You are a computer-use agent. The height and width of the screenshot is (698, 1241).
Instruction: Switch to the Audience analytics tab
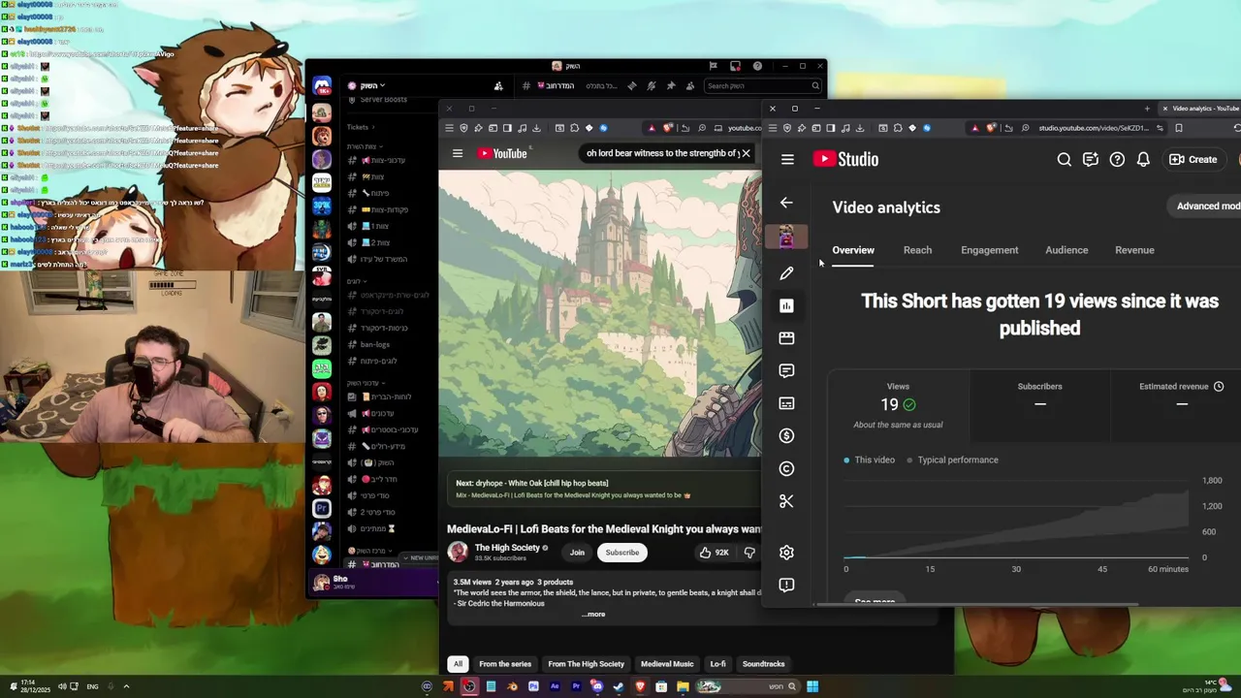tap(1066, 250)
